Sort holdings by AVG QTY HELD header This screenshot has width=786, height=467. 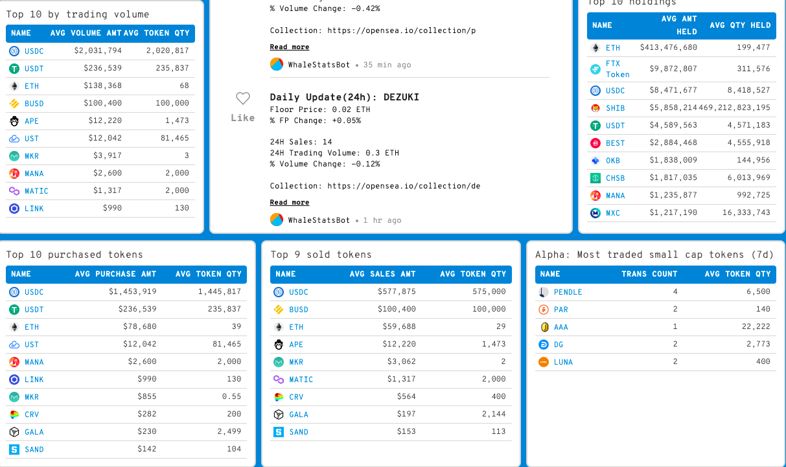coord(740,25)
